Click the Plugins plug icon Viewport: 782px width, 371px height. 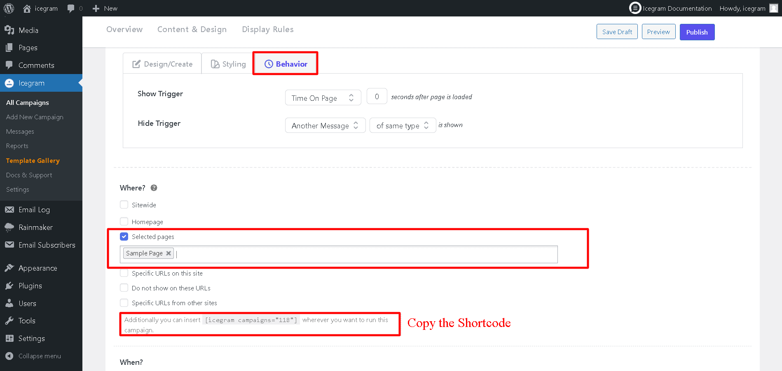tap(9, 285)
